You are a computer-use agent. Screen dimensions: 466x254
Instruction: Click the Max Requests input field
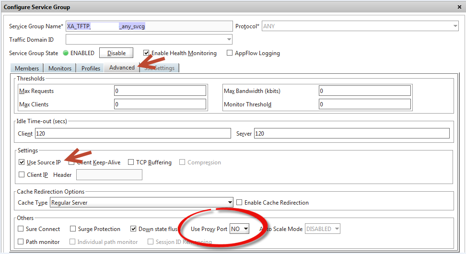[x=160, y=91]
